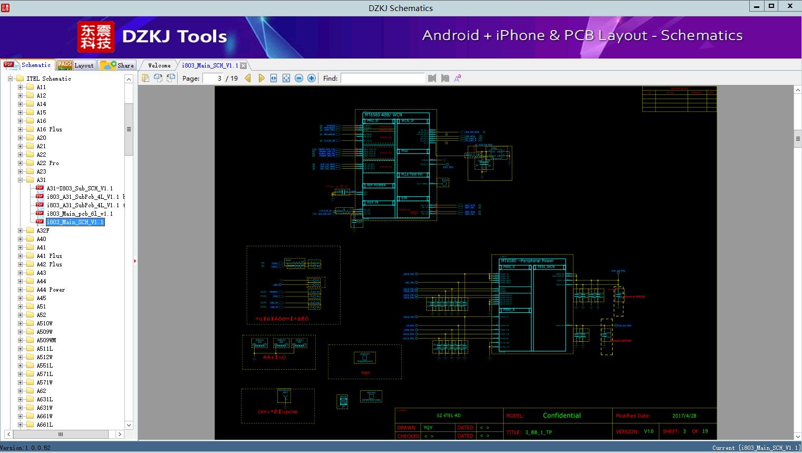Open A31-I803_Sub_SCH_V1.1 file

79,188
